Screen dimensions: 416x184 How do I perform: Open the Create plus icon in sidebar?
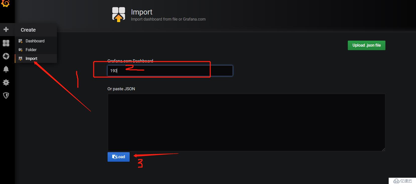(x=6, y=29)
